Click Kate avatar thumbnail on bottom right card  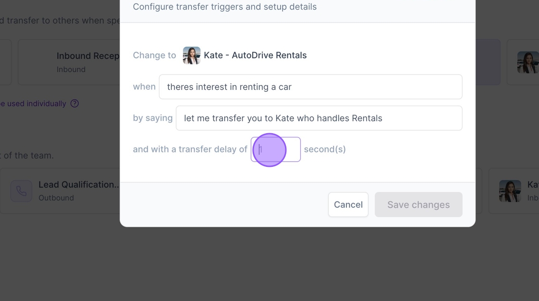click(x=510, y=191)
